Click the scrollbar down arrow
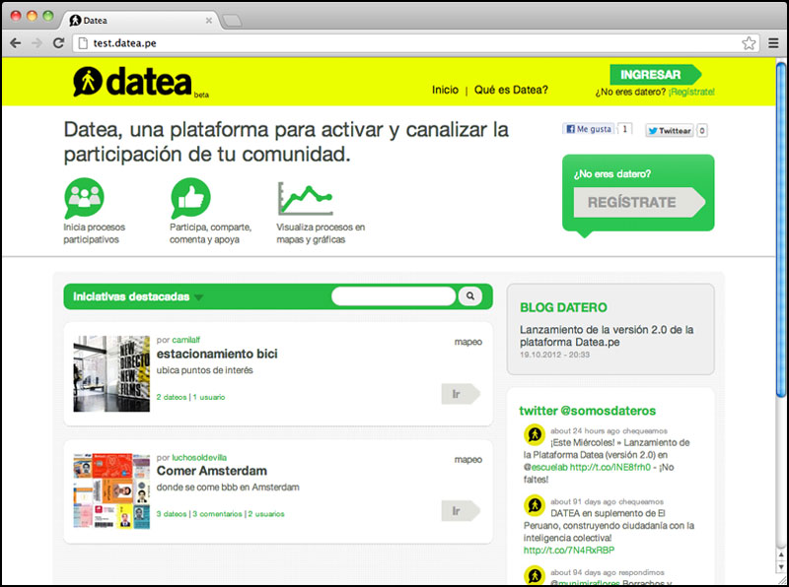 781,567
